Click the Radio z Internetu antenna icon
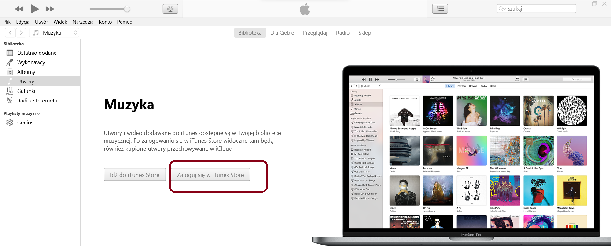611x246 pixels. pos(10,101)
